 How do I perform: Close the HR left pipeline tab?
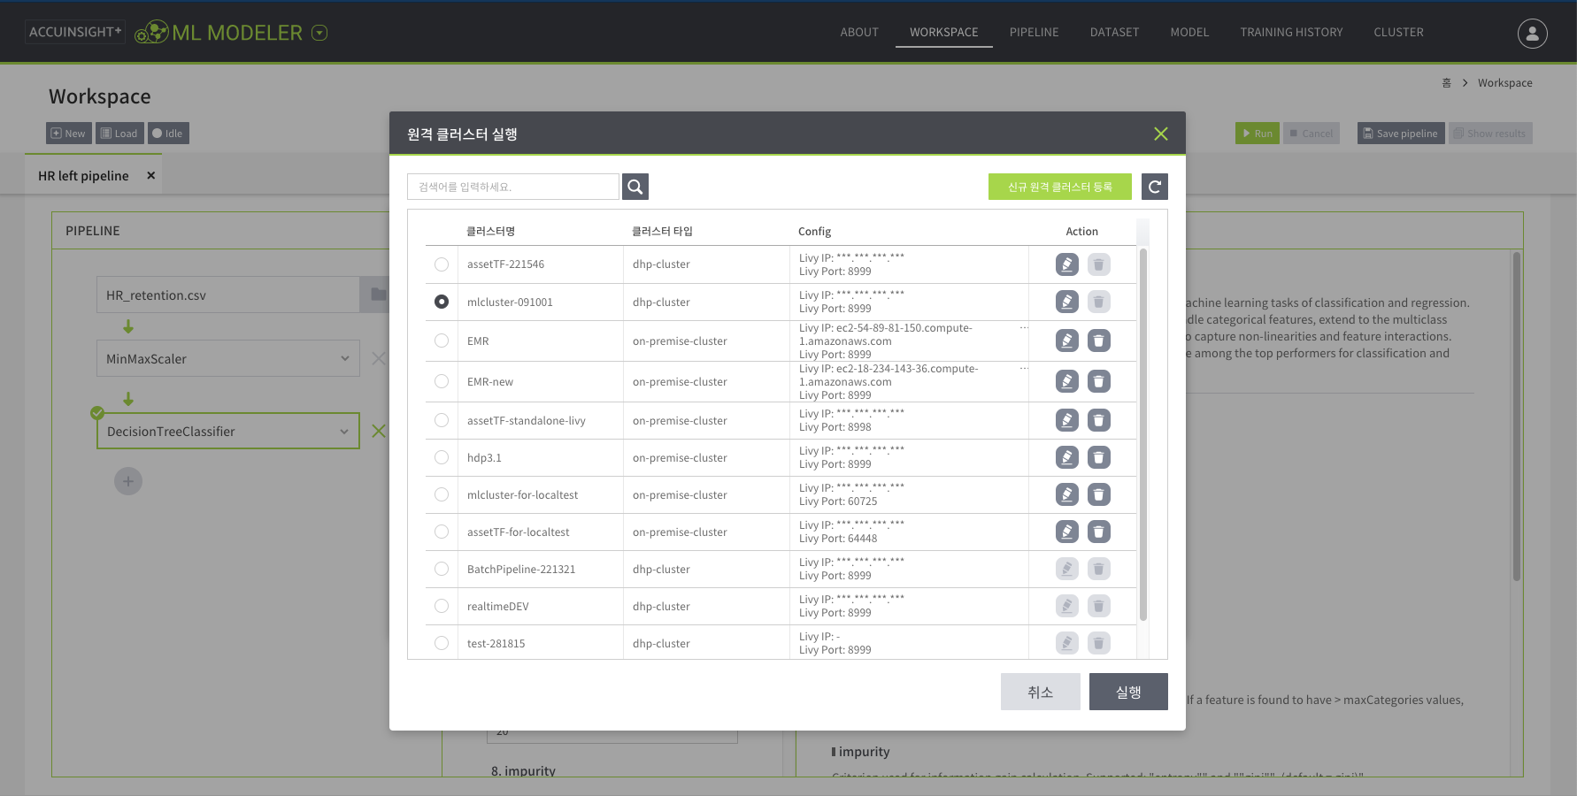point(151,175)
